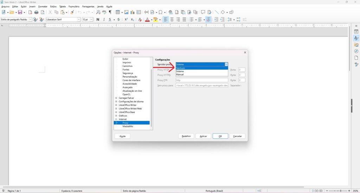Click the Insert Image toolbar icon

(126, 12)
